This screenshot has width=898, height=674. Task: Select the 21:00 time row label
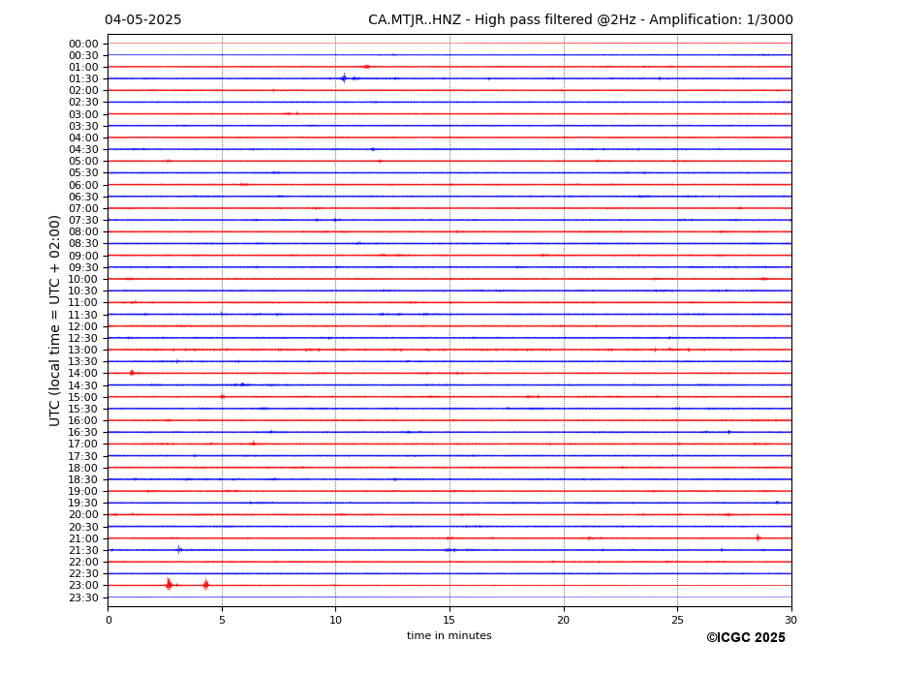coord(83,538)
